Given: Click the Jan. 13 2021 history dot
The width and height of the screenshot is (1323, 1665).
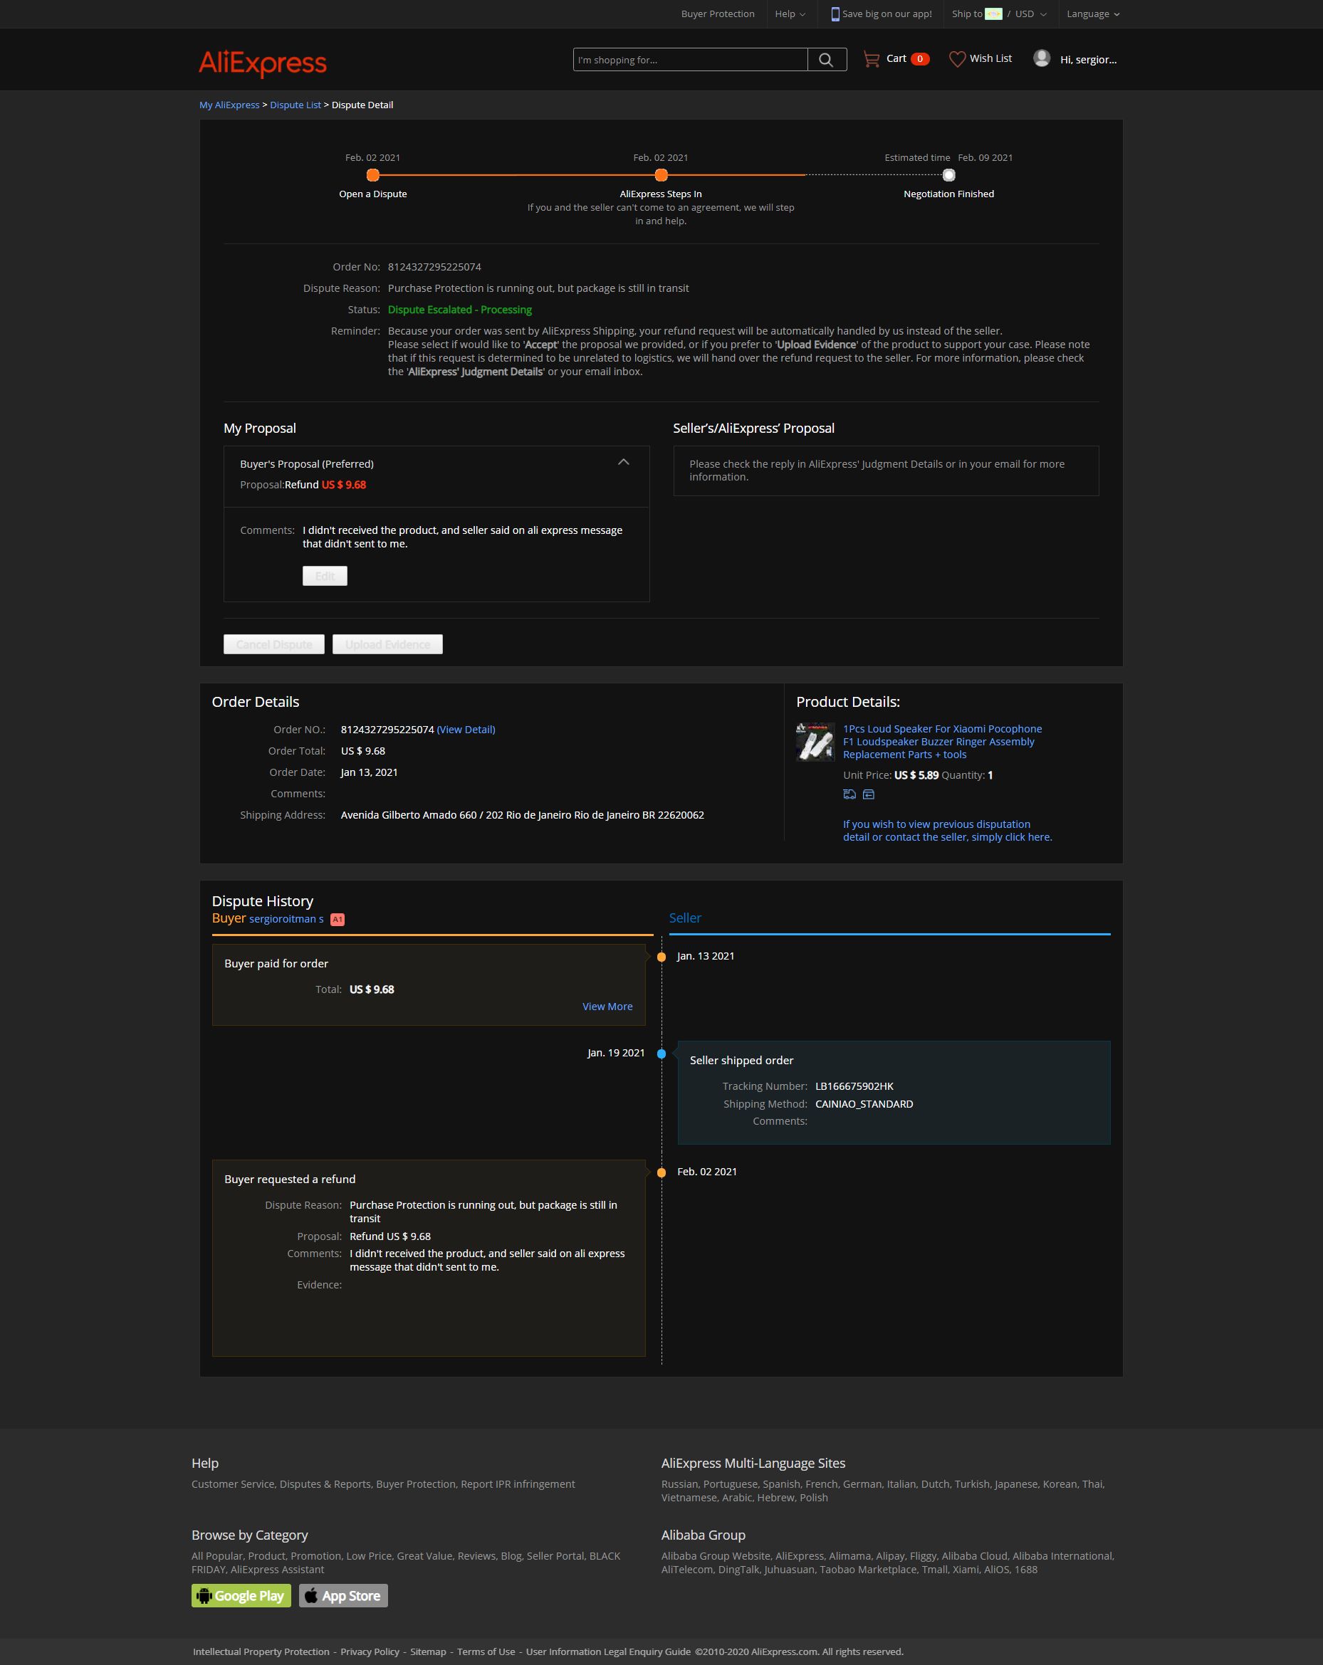Looking at the screenshot, I should tap(662, 957).
